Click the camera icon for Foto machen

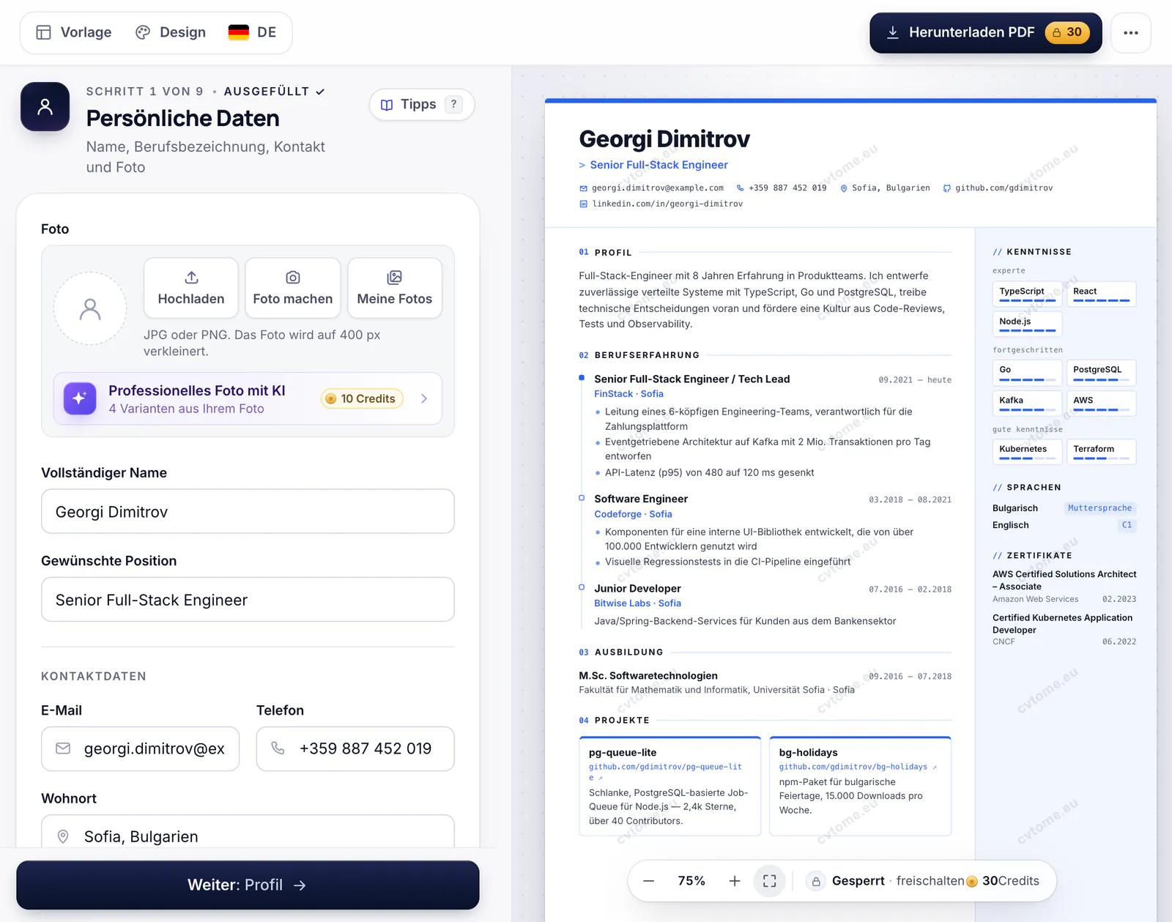293,278
